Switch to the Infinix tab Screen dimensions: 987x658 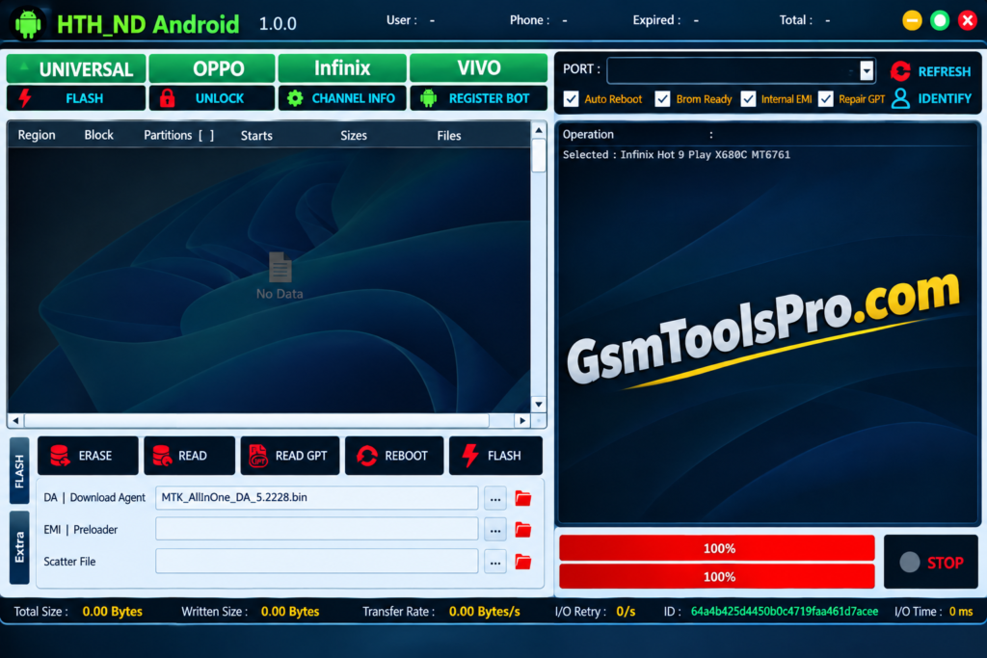(342, 68)
